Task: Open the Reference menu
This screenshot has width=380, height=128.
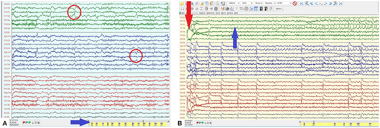Action: [x=211, y=13]
